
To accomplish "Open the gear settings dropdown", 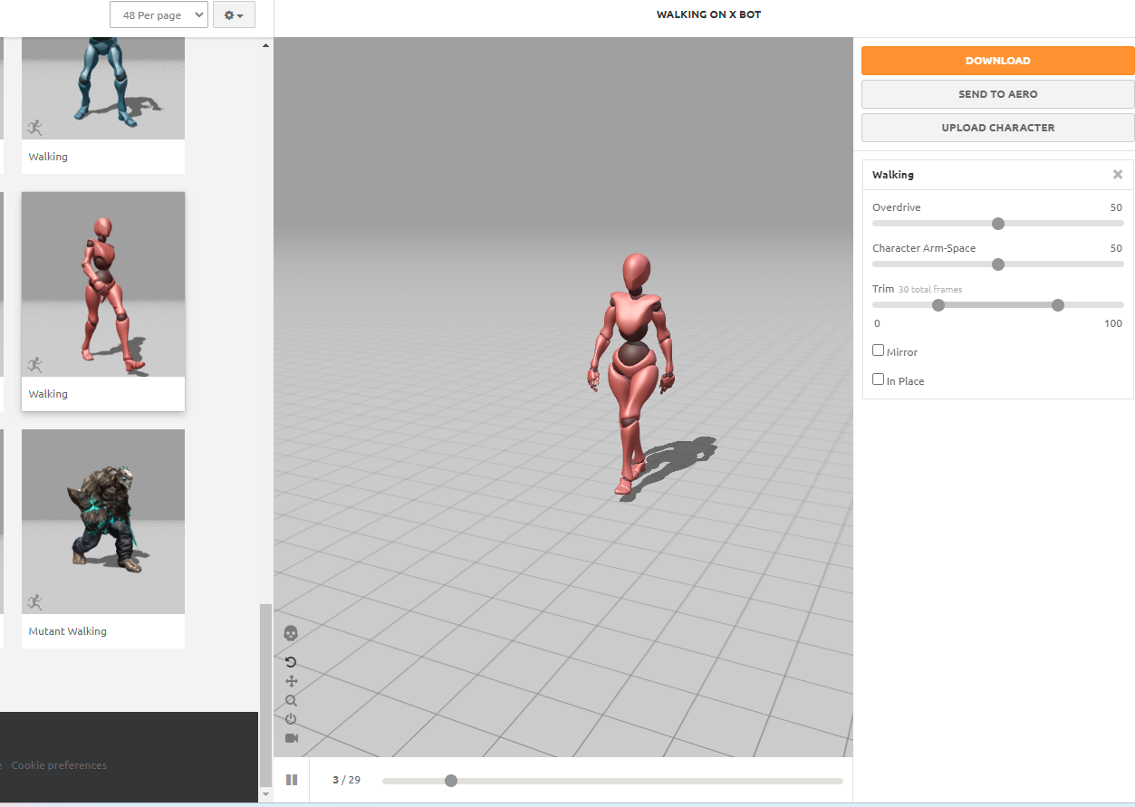I will [x=234, y=15].
